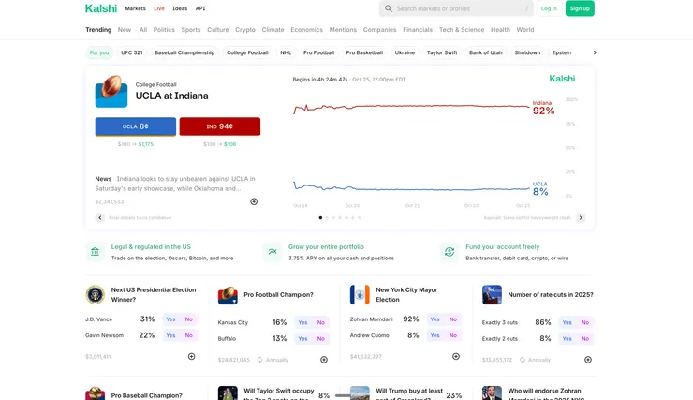This screenshot has height=400, width=693.
Task: Select the Trending tab
Action: click(x=98, y=30)
